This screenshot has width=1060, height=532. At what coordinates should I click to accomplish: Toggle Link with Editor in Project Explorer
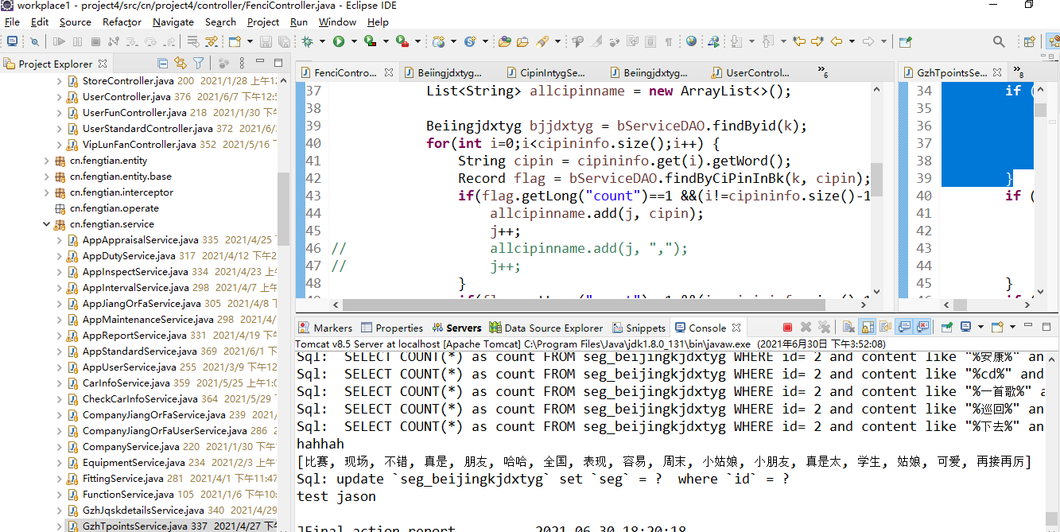[x=181, y=64]
